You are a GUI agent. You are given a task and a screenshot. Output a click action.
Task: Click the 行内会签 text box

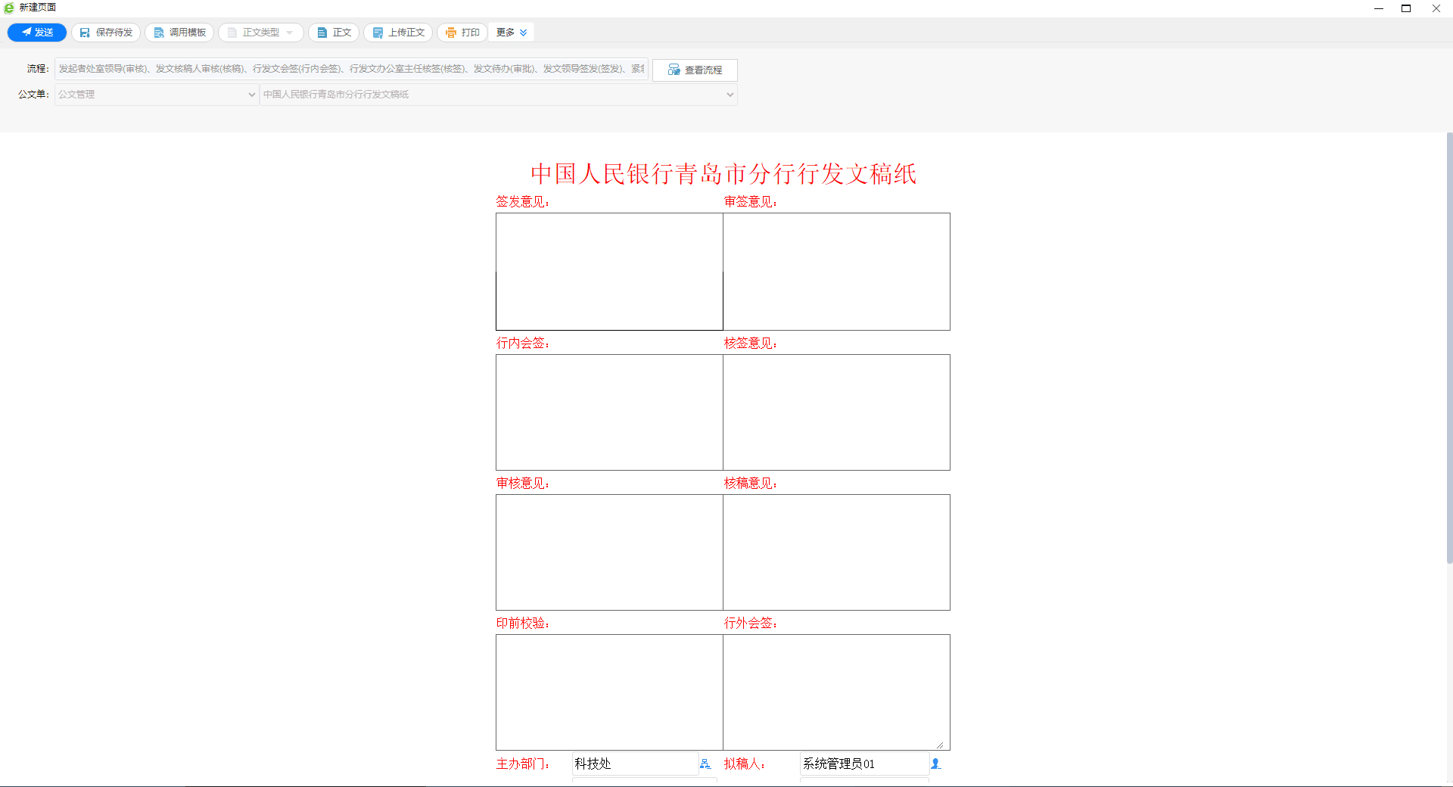[609, 412]
